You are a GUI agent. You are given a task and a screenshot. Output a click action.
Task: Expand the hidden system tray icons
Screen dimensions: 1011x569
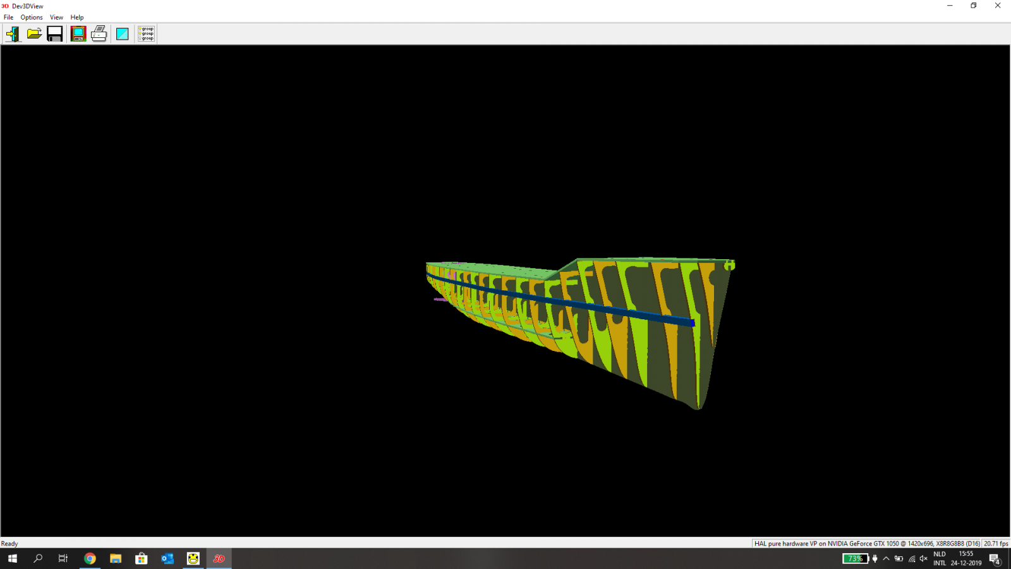point(886,558)
